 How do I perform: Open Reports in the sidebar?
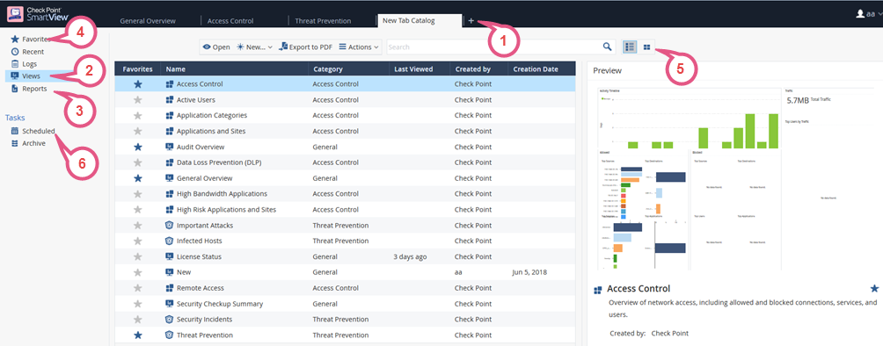coord(29,89)
